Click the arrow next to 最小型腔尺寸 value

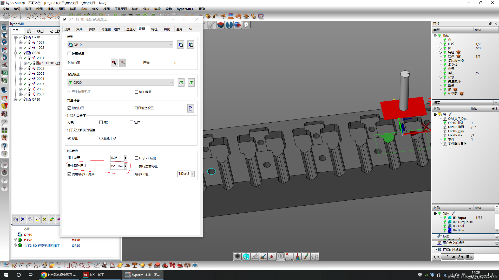coord(126,166)
